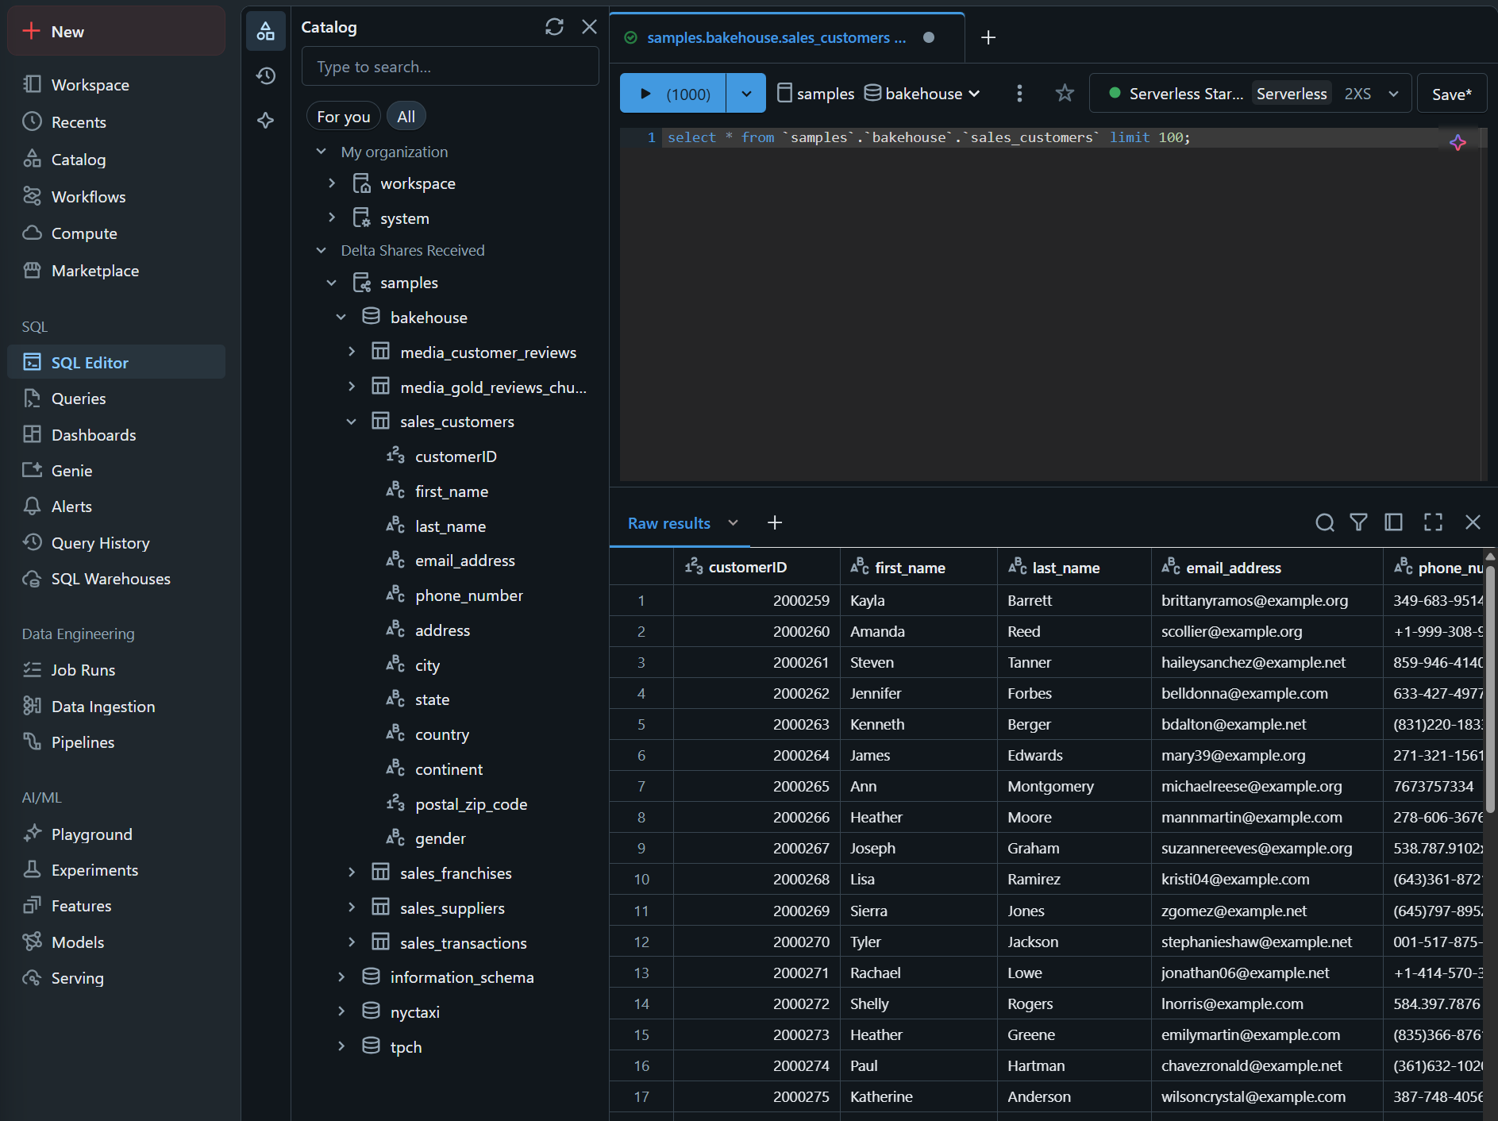Add a new visualization with plus
The width and height of the screenshot is (1498, 1121).
point(775,522)
